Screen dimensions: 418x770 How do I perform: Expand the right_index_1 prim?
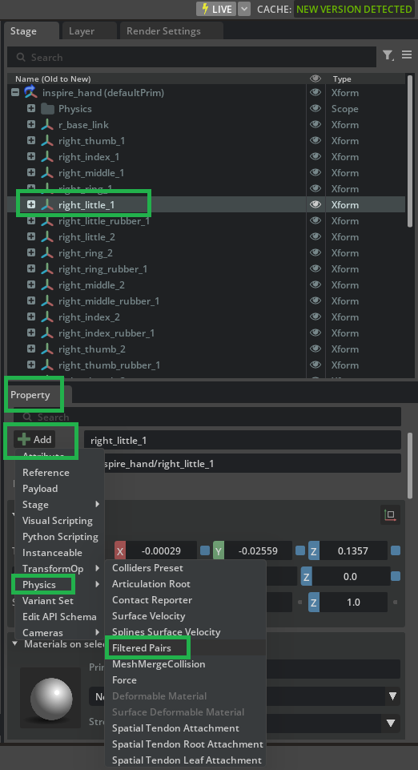31,157
